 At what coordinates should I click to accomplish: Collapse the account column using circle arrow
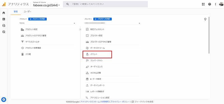click(x=80, y=30)
